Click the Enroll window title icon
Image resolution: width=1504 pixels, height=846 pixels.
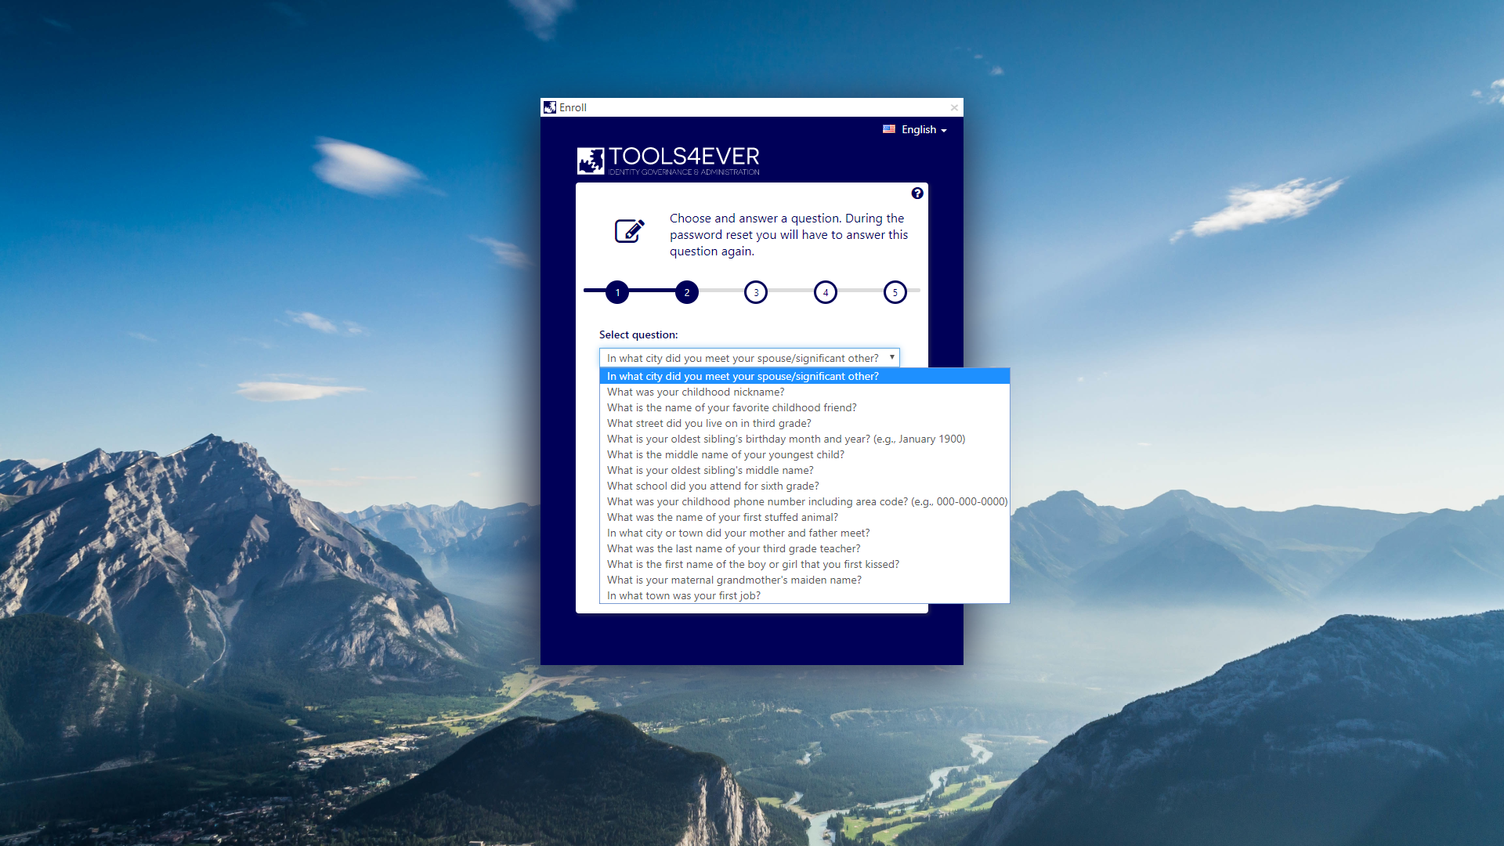(x=550, y=107)
